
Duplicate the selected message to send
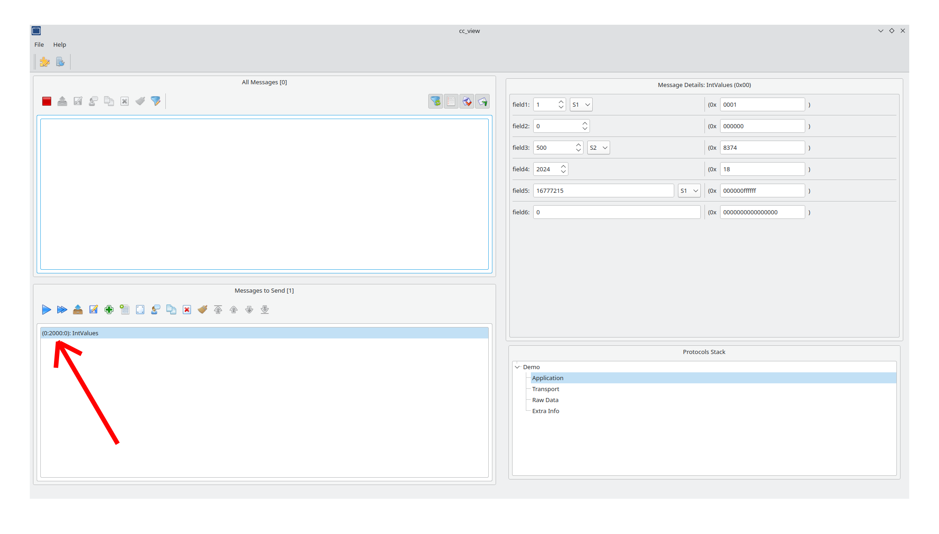tap(171, 310)
